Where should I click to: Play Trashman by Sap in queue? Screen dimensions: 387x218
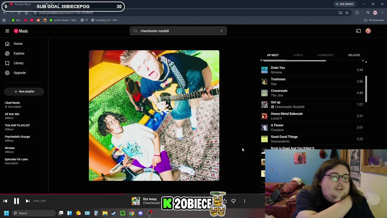[312, 81]
